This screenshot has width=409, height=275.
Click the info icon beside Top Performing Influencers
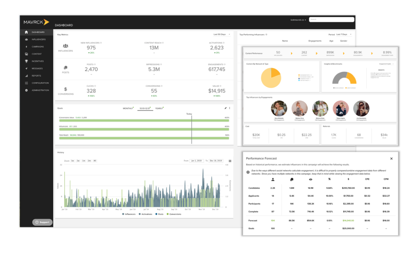point(266,35)
